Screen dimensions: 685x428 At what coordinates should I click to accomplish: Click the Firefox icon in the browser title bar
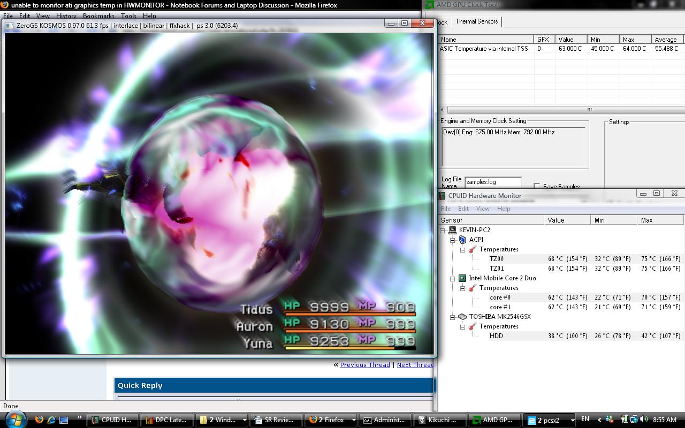point(5,5)
